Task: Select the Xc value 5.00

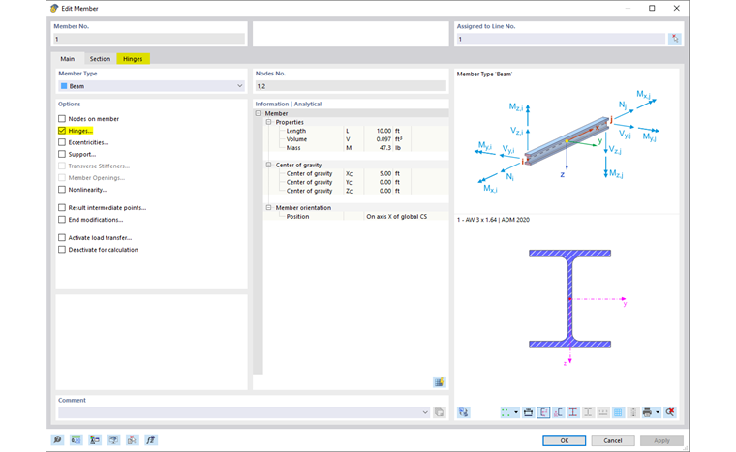Action: tap(384, 173)
